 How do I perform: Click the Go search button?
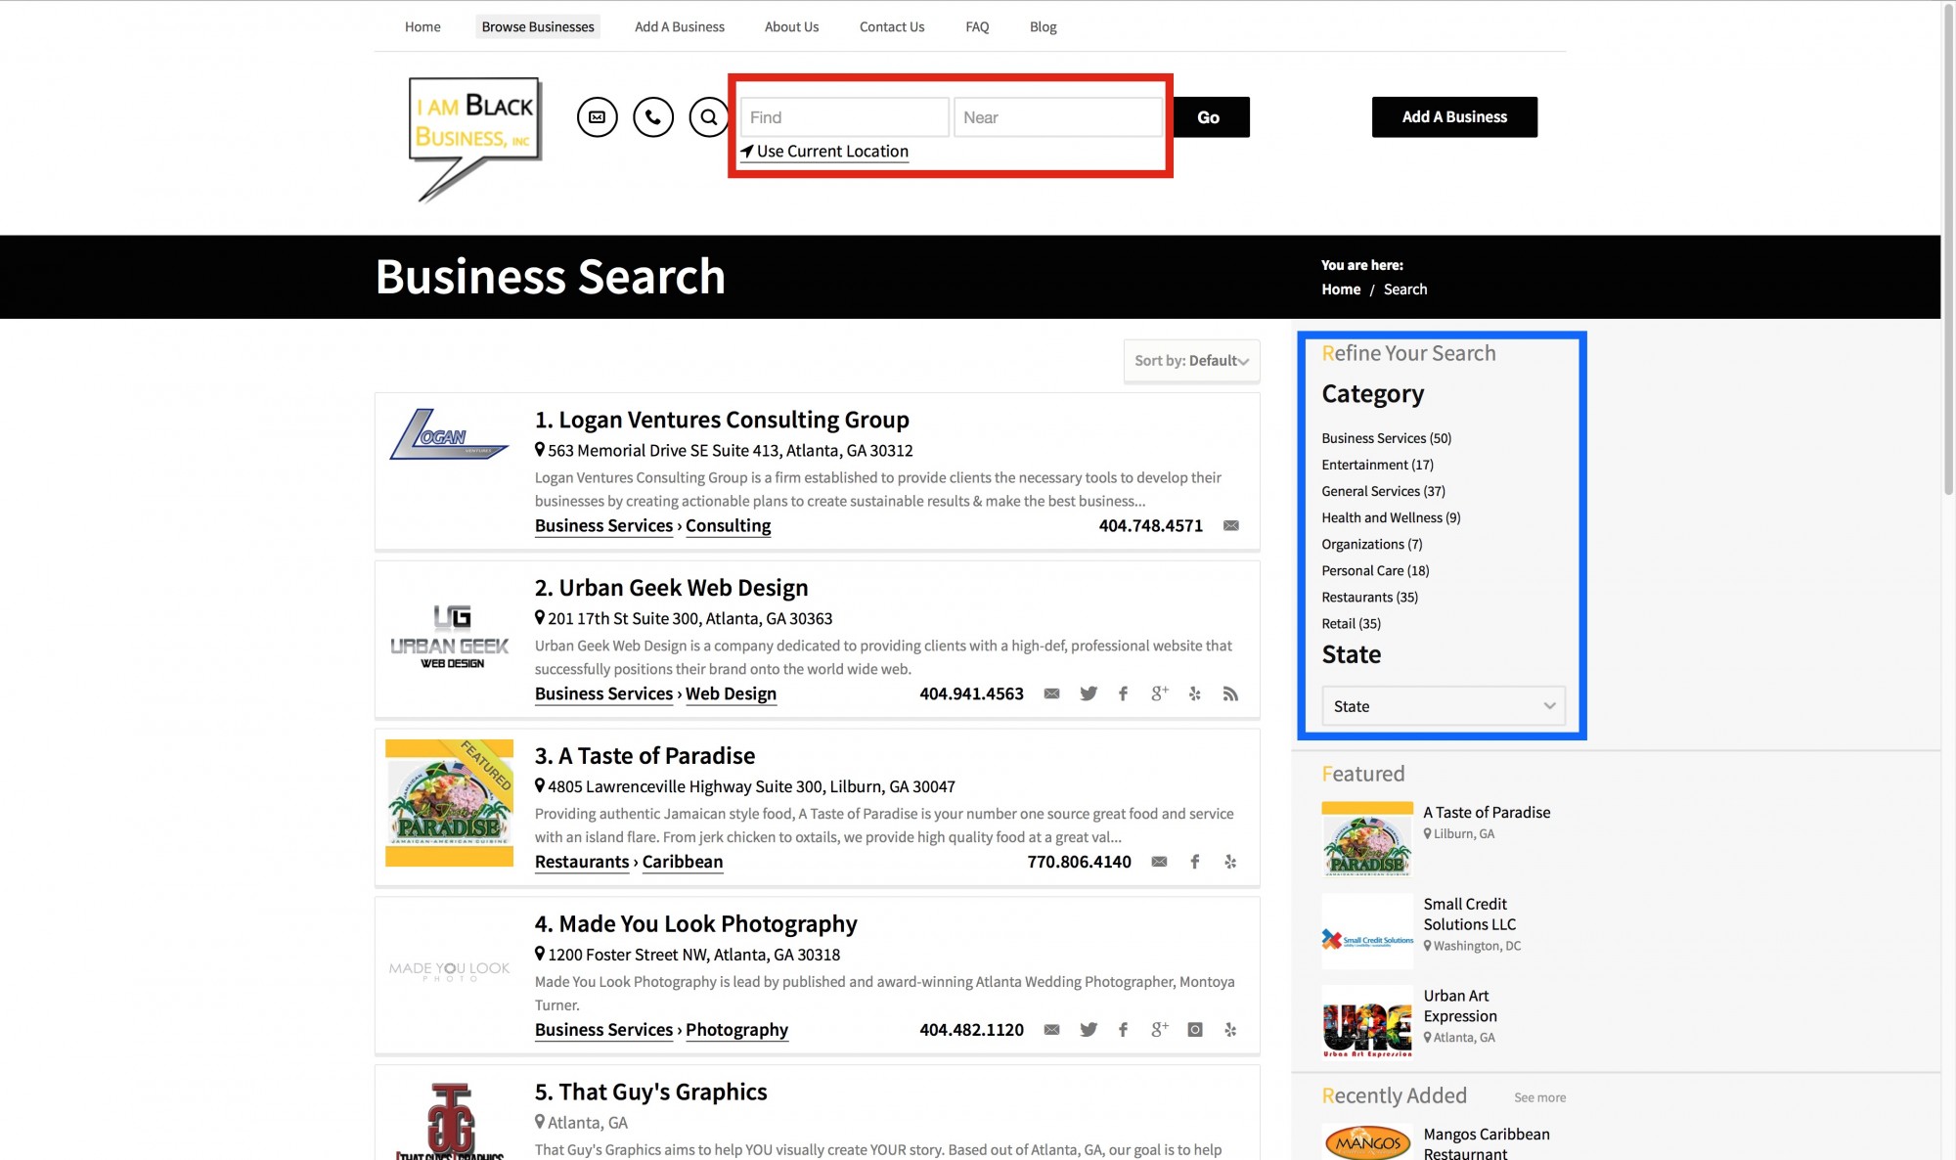[x=1210, y=117]
